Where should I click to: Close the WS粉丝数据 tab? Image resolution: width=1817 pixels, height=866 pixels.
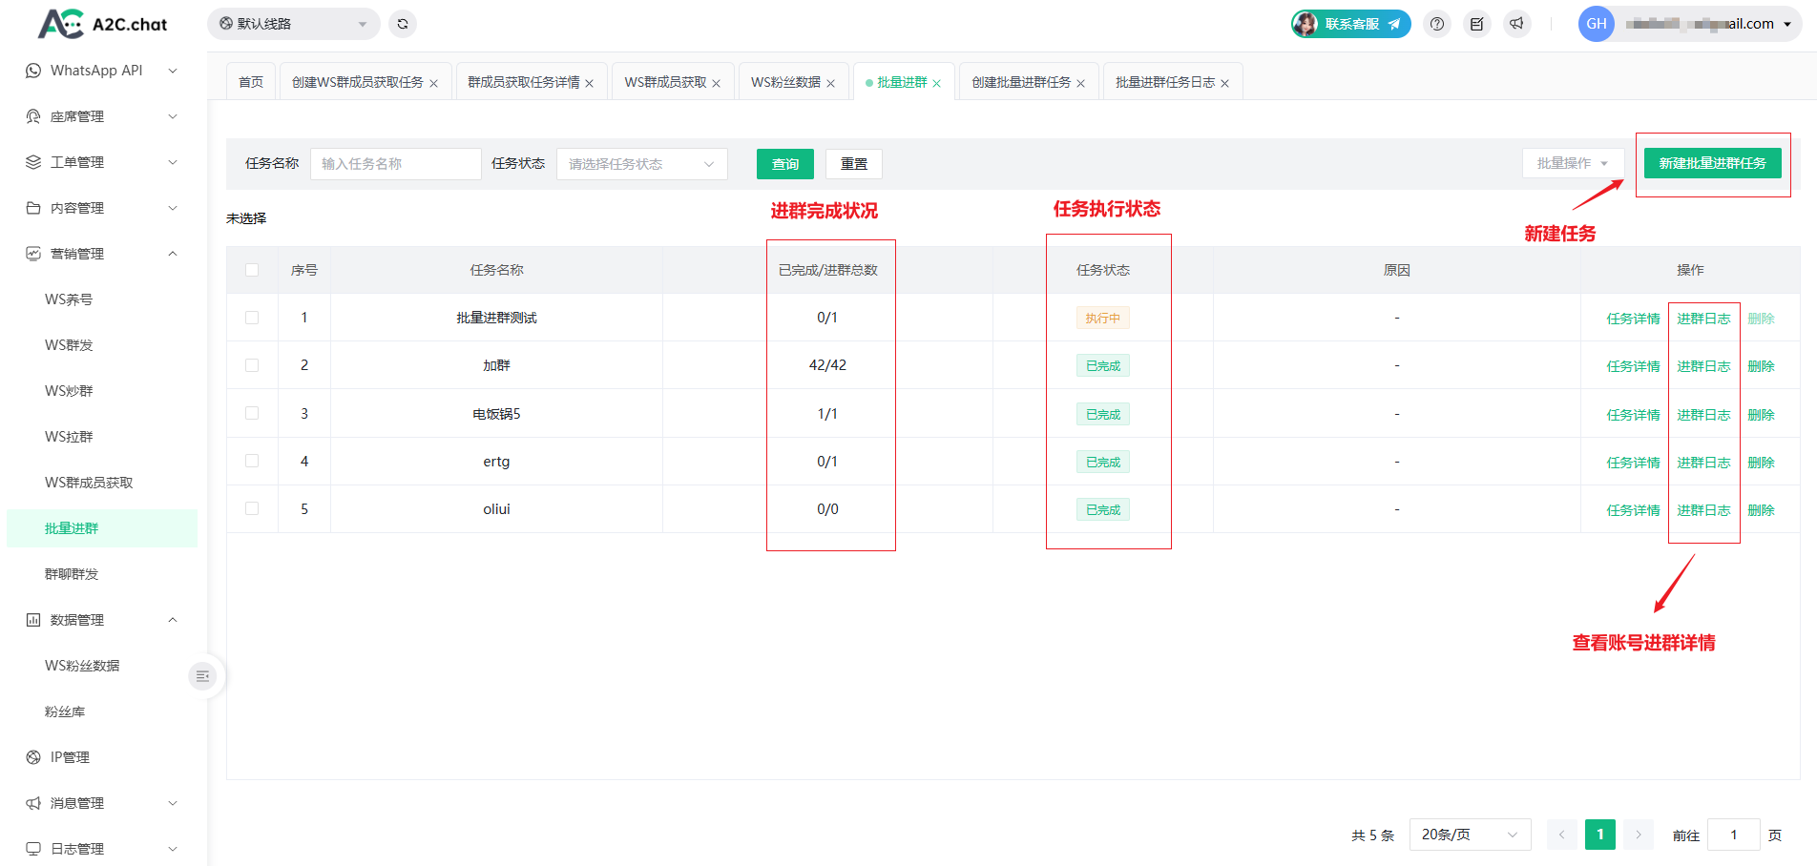(831, 84)
